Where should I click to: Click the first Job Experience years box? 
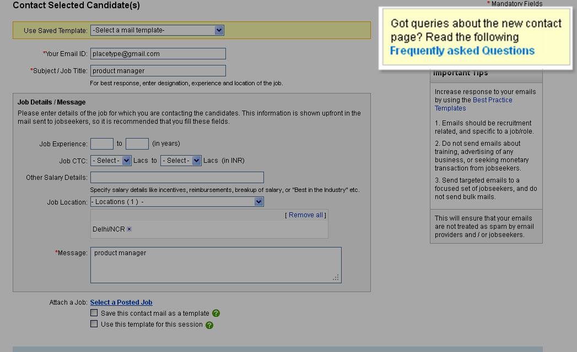[102, 143]
